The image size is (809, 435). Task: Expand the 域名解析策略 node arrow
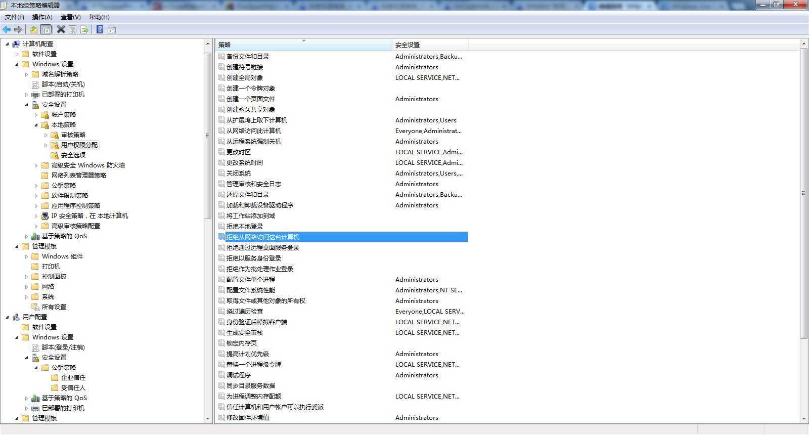[x=26, y=74]
